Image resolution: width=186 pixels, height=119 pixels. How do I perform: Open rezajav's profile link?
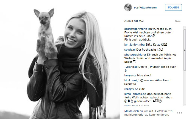[x=129, y=89]
